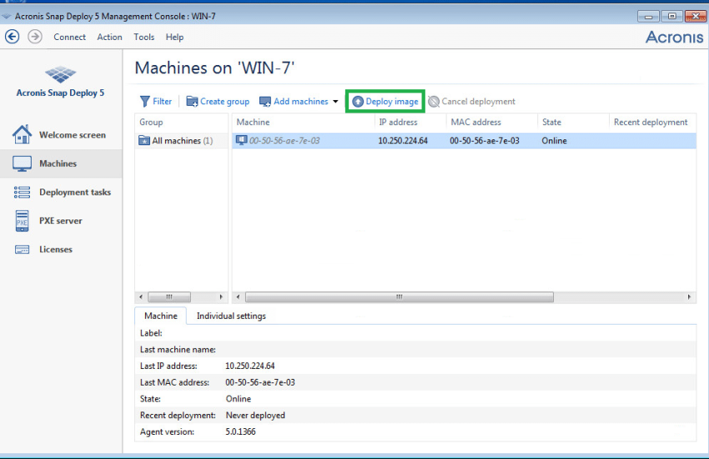Open the PXE server icon
Image resolution: width=709 pixels, height=459 pixels.
(x=22, y=221)
